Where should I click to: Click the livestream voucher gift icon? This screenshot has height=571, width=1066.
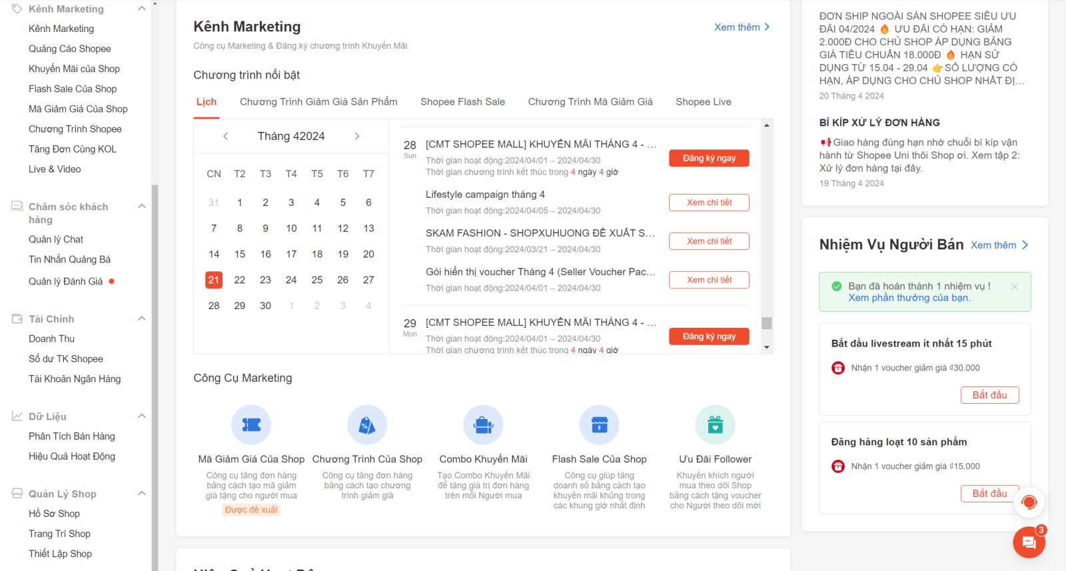838,368
